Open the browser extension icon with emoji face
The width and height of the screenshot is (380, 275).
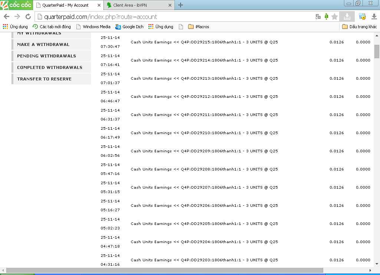pyautogui.click(x=362, y=16)
